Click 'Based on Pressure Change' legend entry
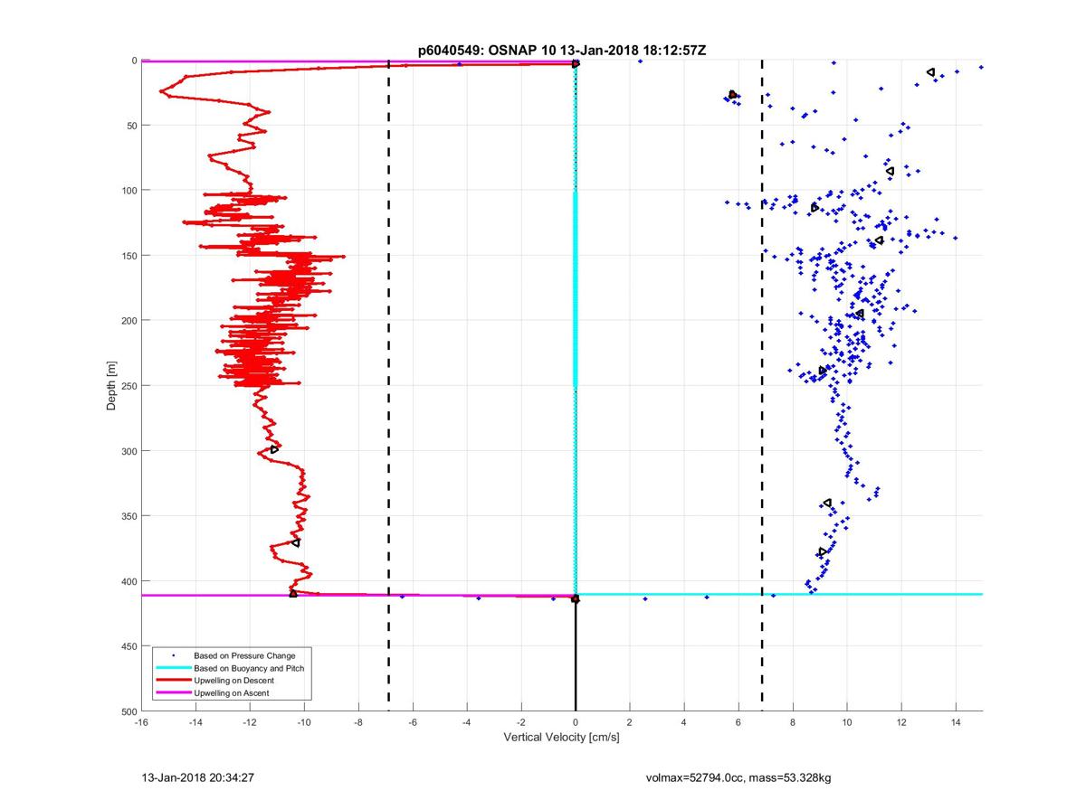This screenshot has width=1086, height=800. 244,655
